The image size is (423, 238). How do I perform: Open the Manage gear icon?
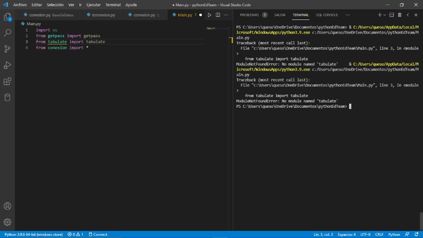coord(7,222)
